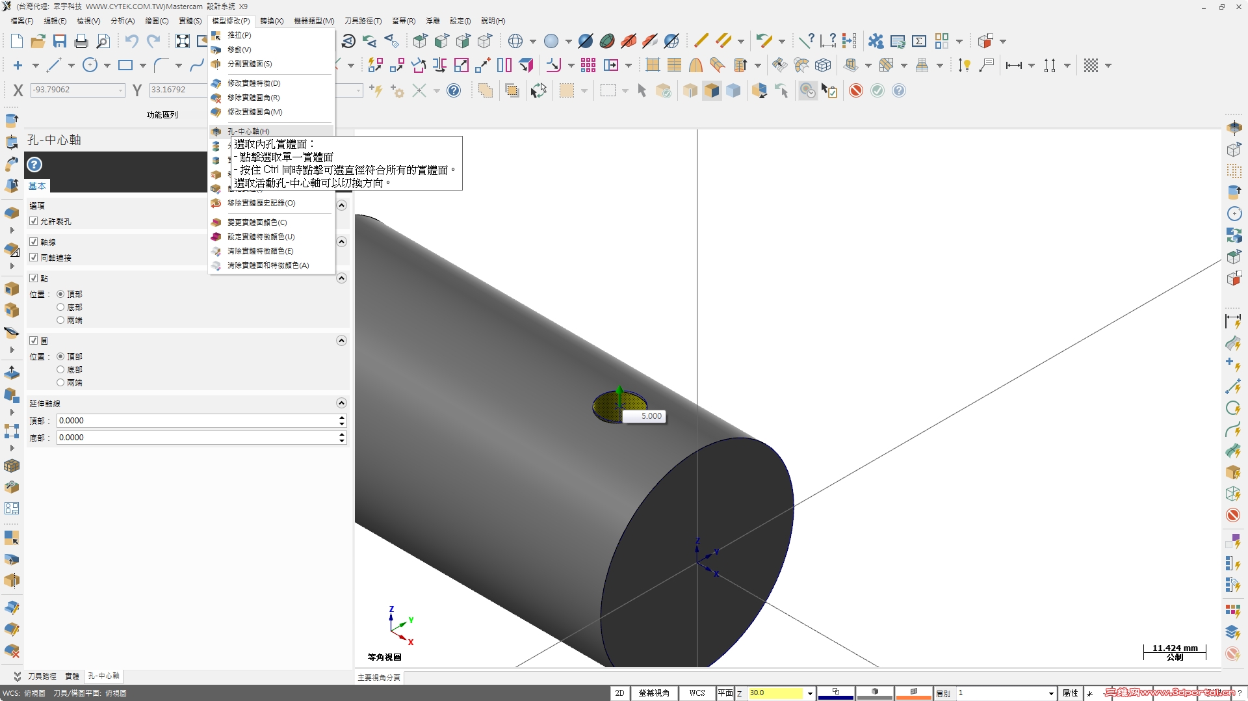Collapse the 選項 section

[x=341, y=205]
